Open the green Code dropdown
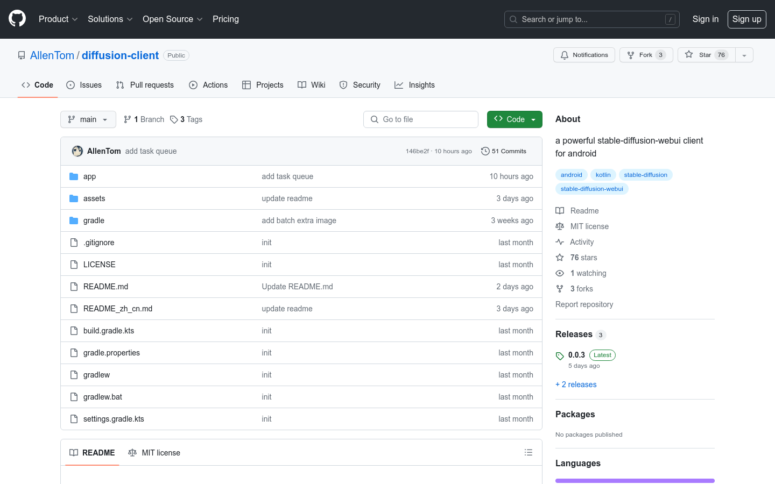 point(515,119)
